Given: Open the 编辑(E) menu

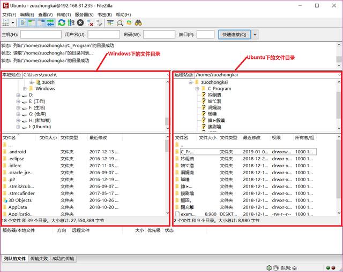Looking at the screenshot, I should click(x=27, y=14).
